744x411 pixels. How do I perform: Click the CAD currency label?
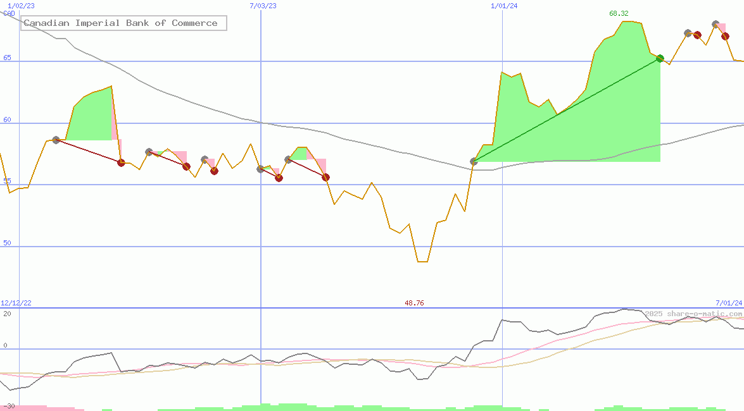pos(9,13)
